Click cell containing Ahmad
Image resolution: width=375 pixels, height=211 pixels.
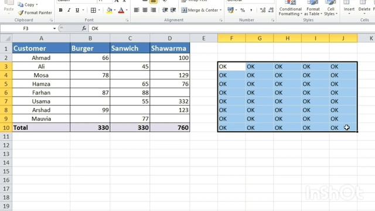point(41,57)
